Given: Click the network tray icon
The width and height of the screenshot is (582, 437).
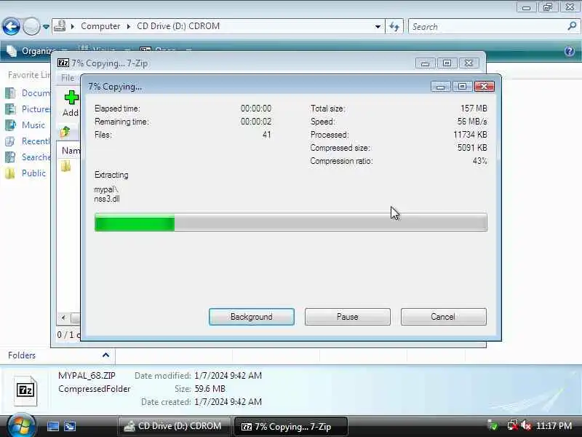Looking at the screenshot, I should click(512, 425).
